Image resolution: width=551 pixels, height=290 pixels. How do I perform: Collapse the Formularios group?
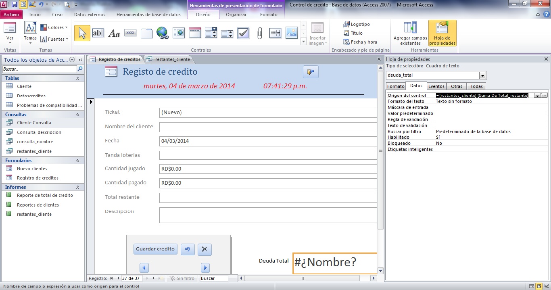pyautogui.click(x=77, y=161)
